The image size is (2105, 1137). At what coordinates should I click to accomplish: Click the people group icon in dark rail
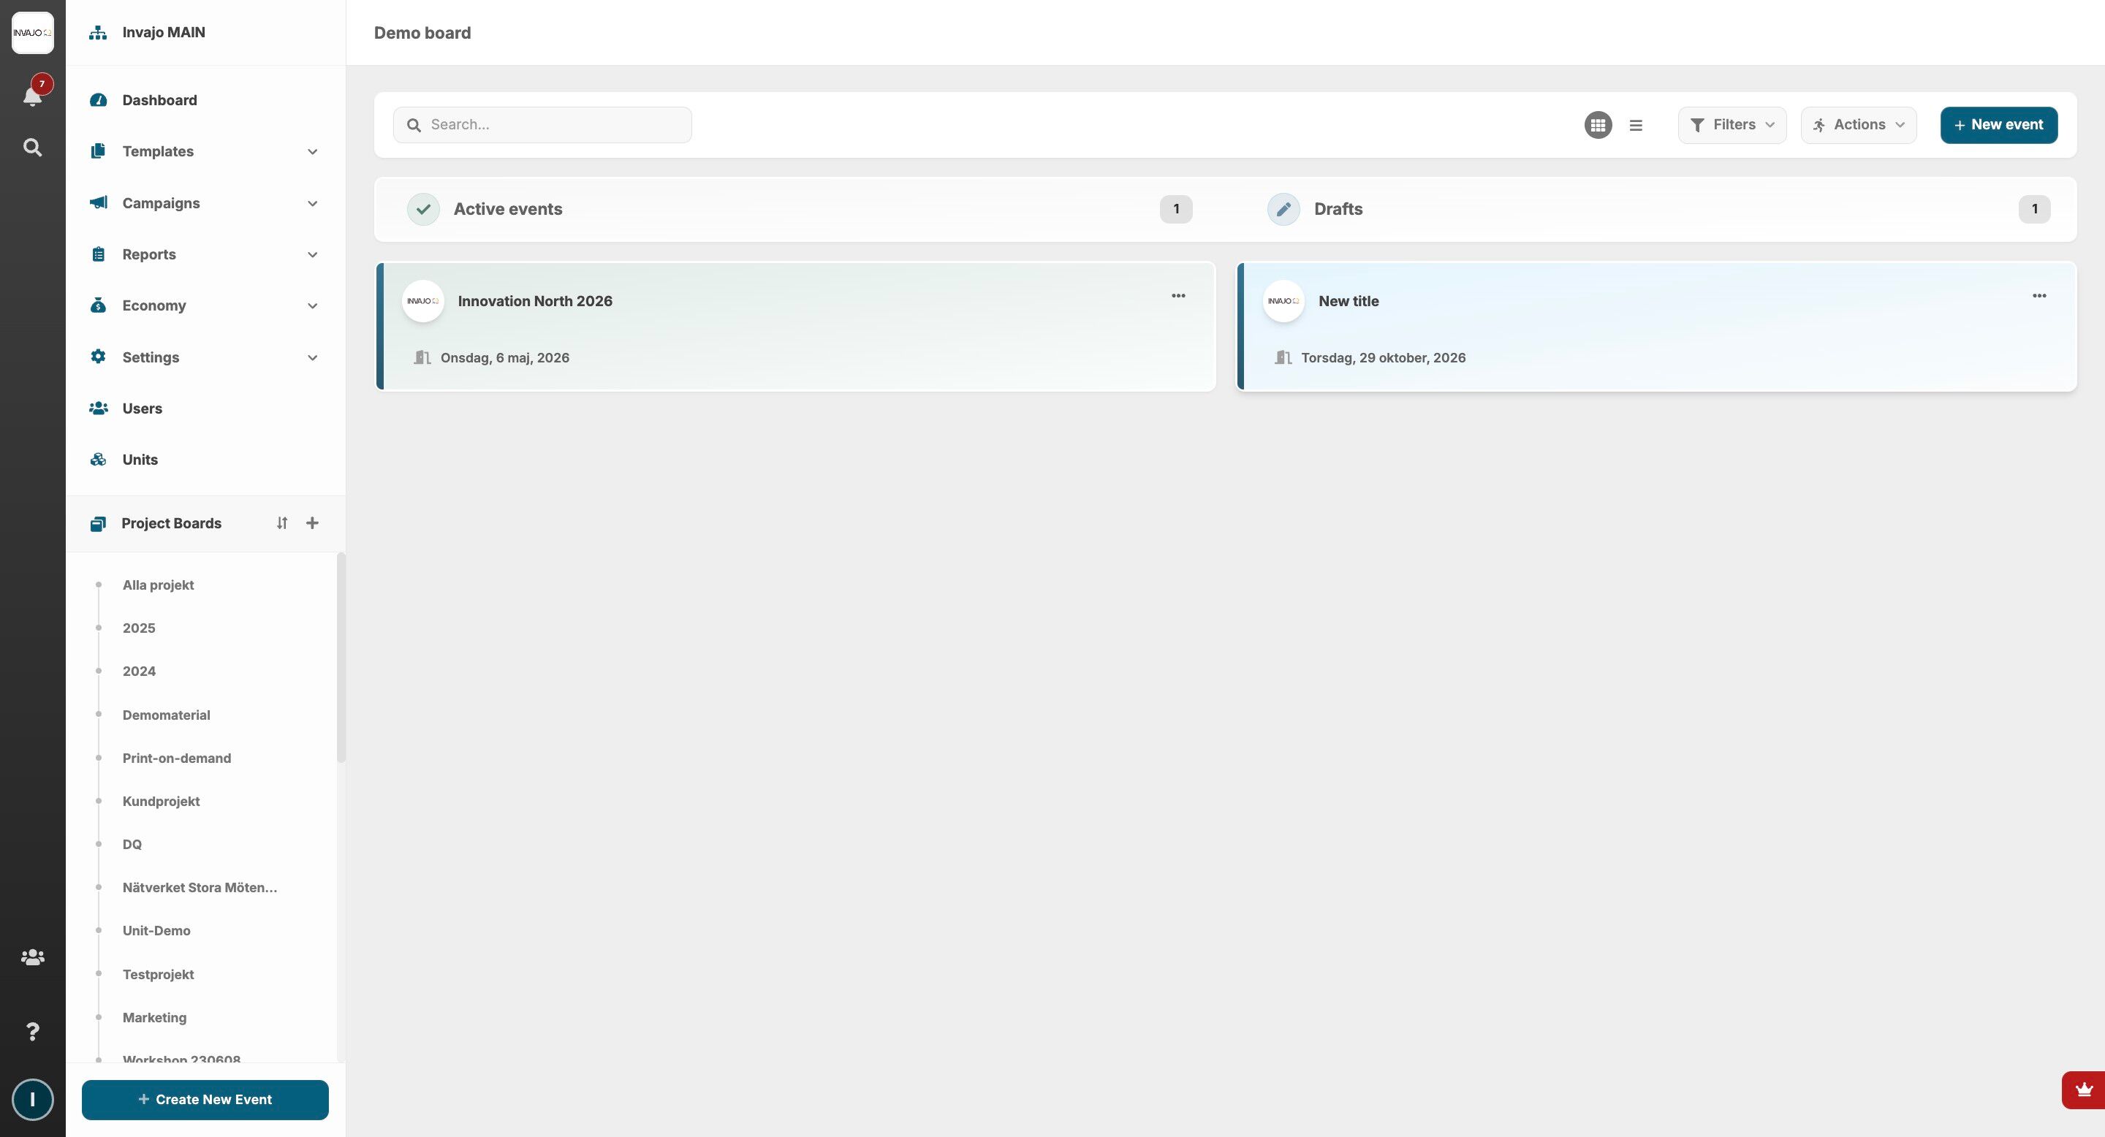(x=32, y=957)
